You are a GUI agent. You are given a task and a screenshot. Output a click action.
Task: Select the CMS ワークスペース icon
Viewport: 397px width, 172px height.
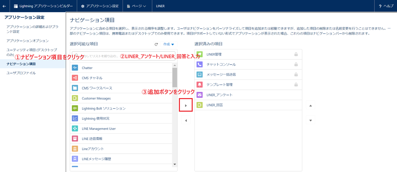[75, 88]
